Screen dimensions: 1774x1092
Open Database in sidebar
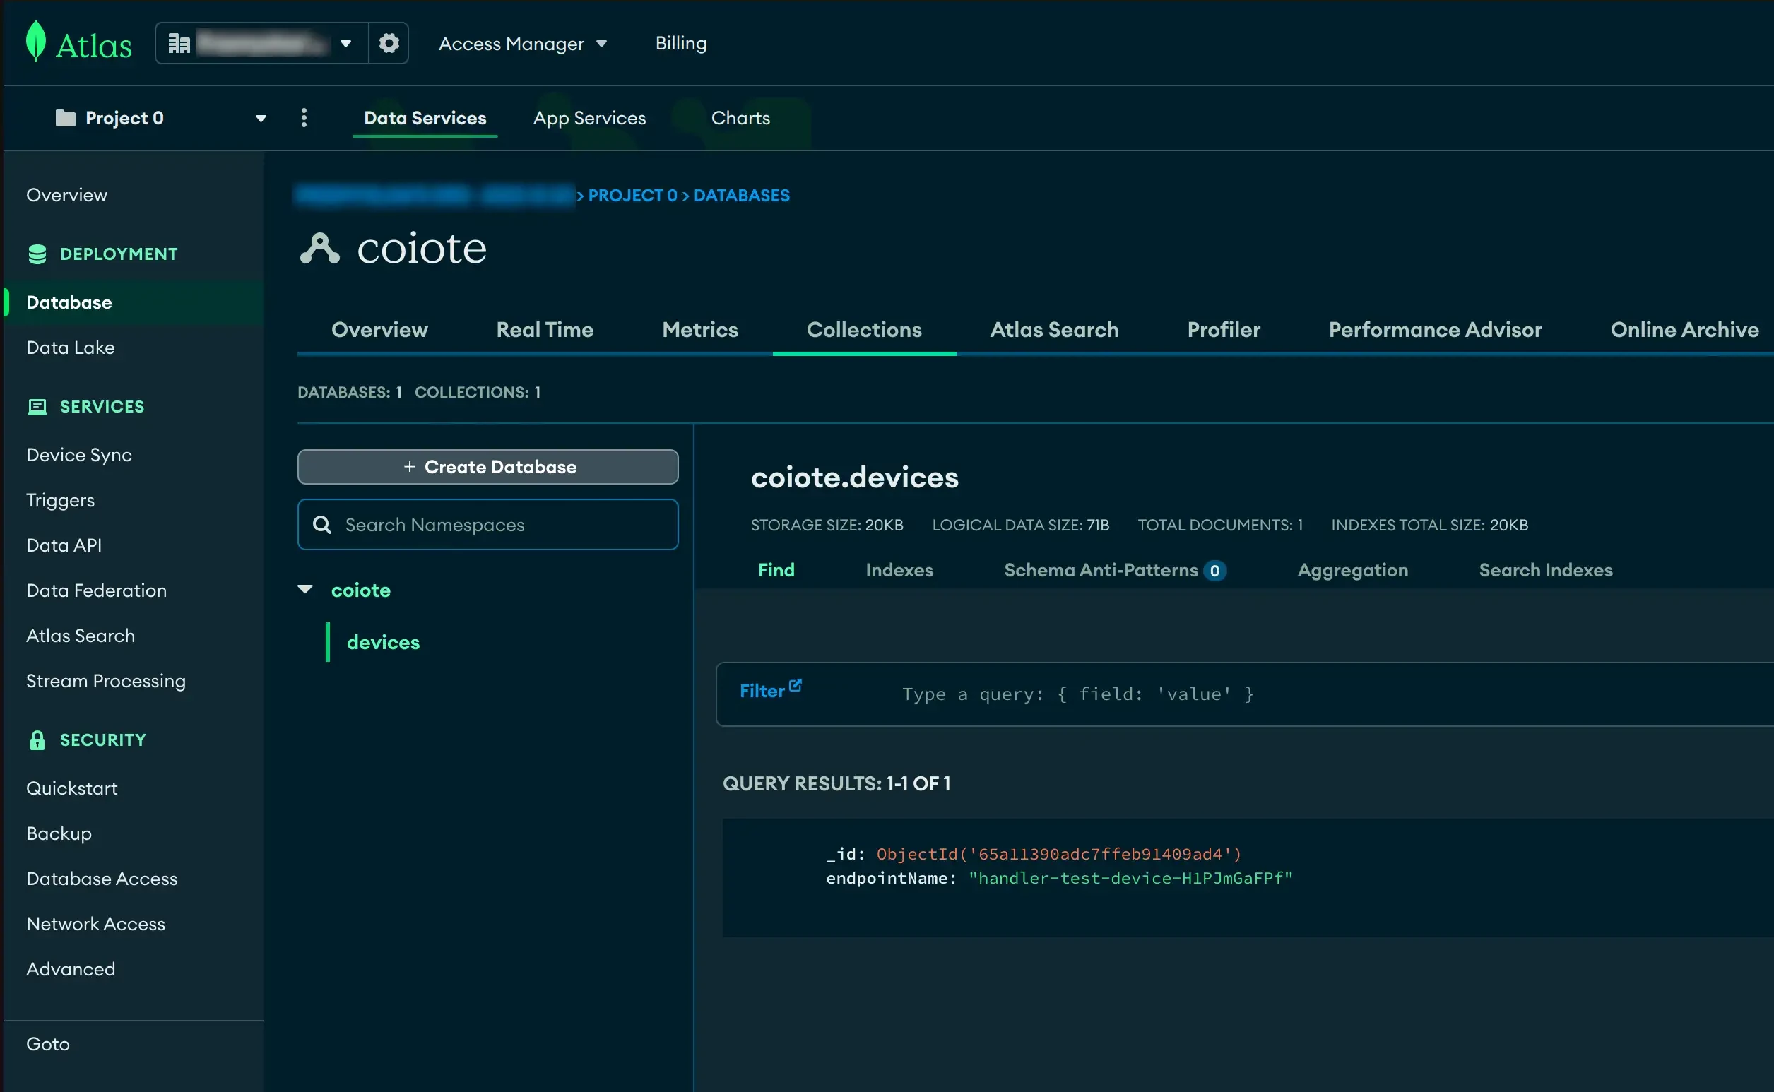(69, 302)
